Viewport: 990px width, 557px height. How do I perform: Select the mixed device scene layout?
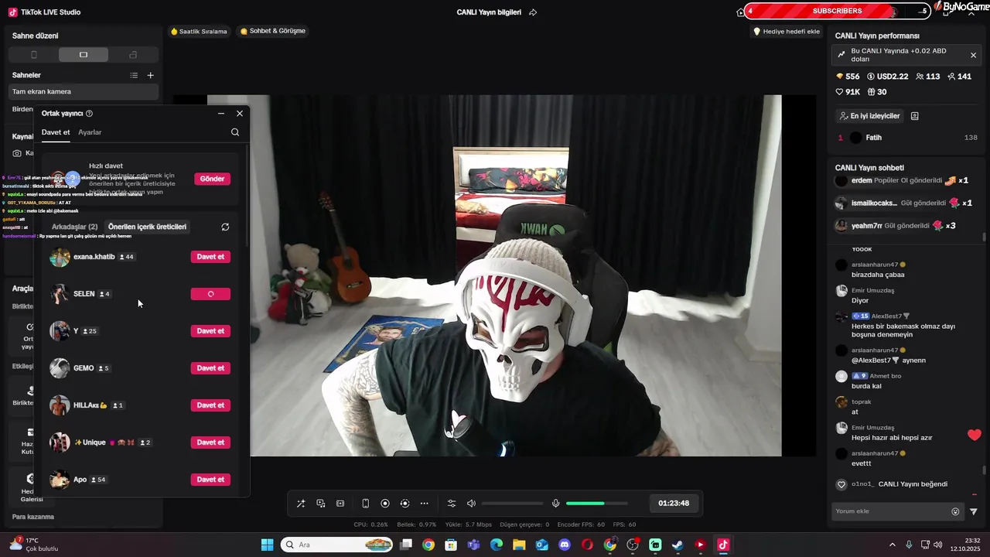(133, 55)
